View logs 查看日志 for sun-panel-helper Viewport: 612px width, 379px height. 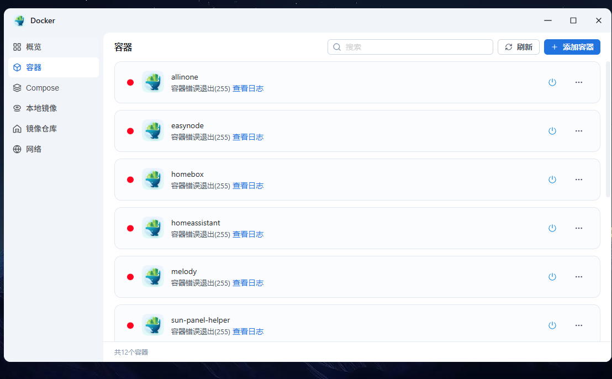tap(248, 331)
